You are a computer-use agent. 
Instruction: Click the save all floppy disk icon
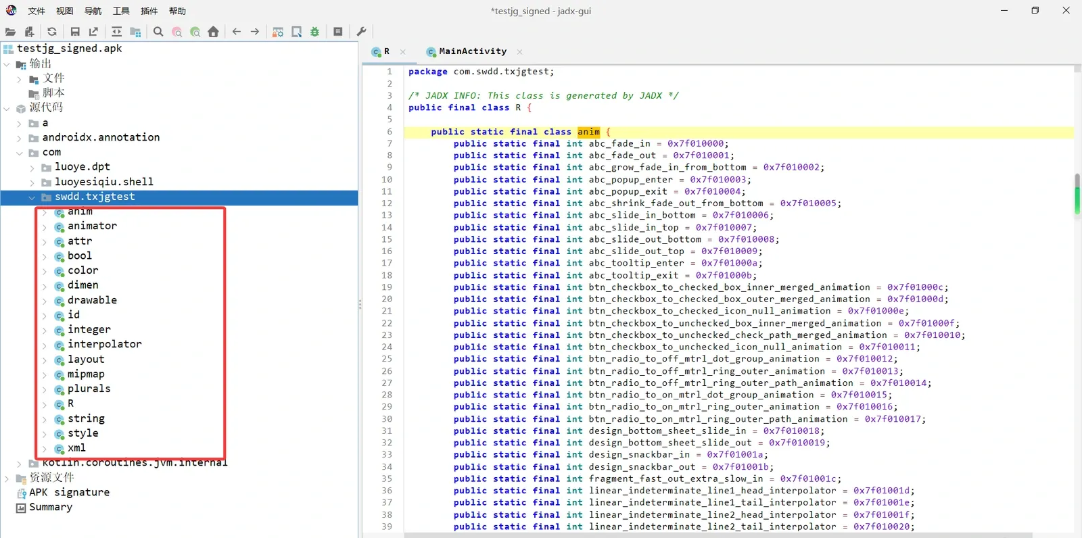(x=75, y=32)
